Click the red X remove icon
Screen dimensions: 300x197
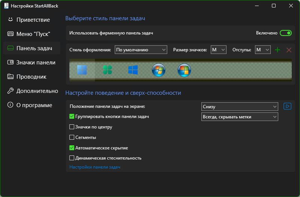point(289,50)
